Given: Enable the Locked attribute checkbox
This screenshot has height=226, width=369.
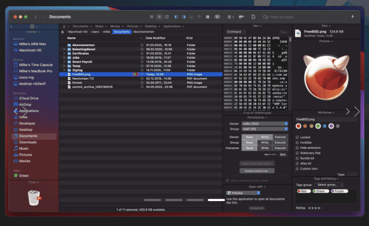Looking at the screenshot, I should (x=297, y=137).
